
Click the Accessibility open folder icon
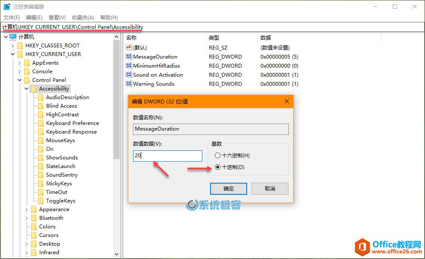coord(34,89)
